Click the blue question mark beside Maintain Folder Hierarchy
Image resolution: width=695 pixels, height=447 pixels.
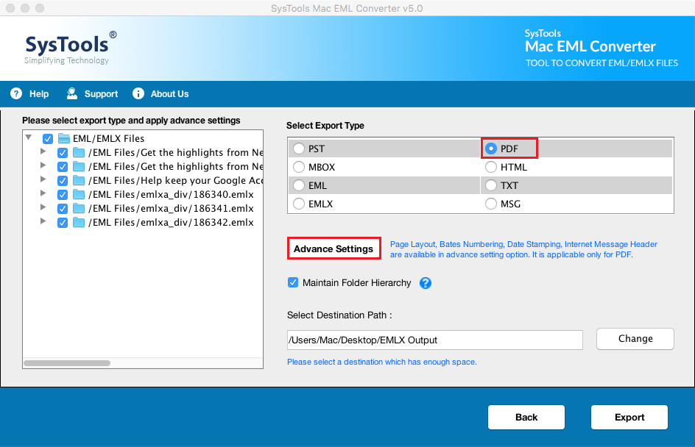(x=426, y=283)
